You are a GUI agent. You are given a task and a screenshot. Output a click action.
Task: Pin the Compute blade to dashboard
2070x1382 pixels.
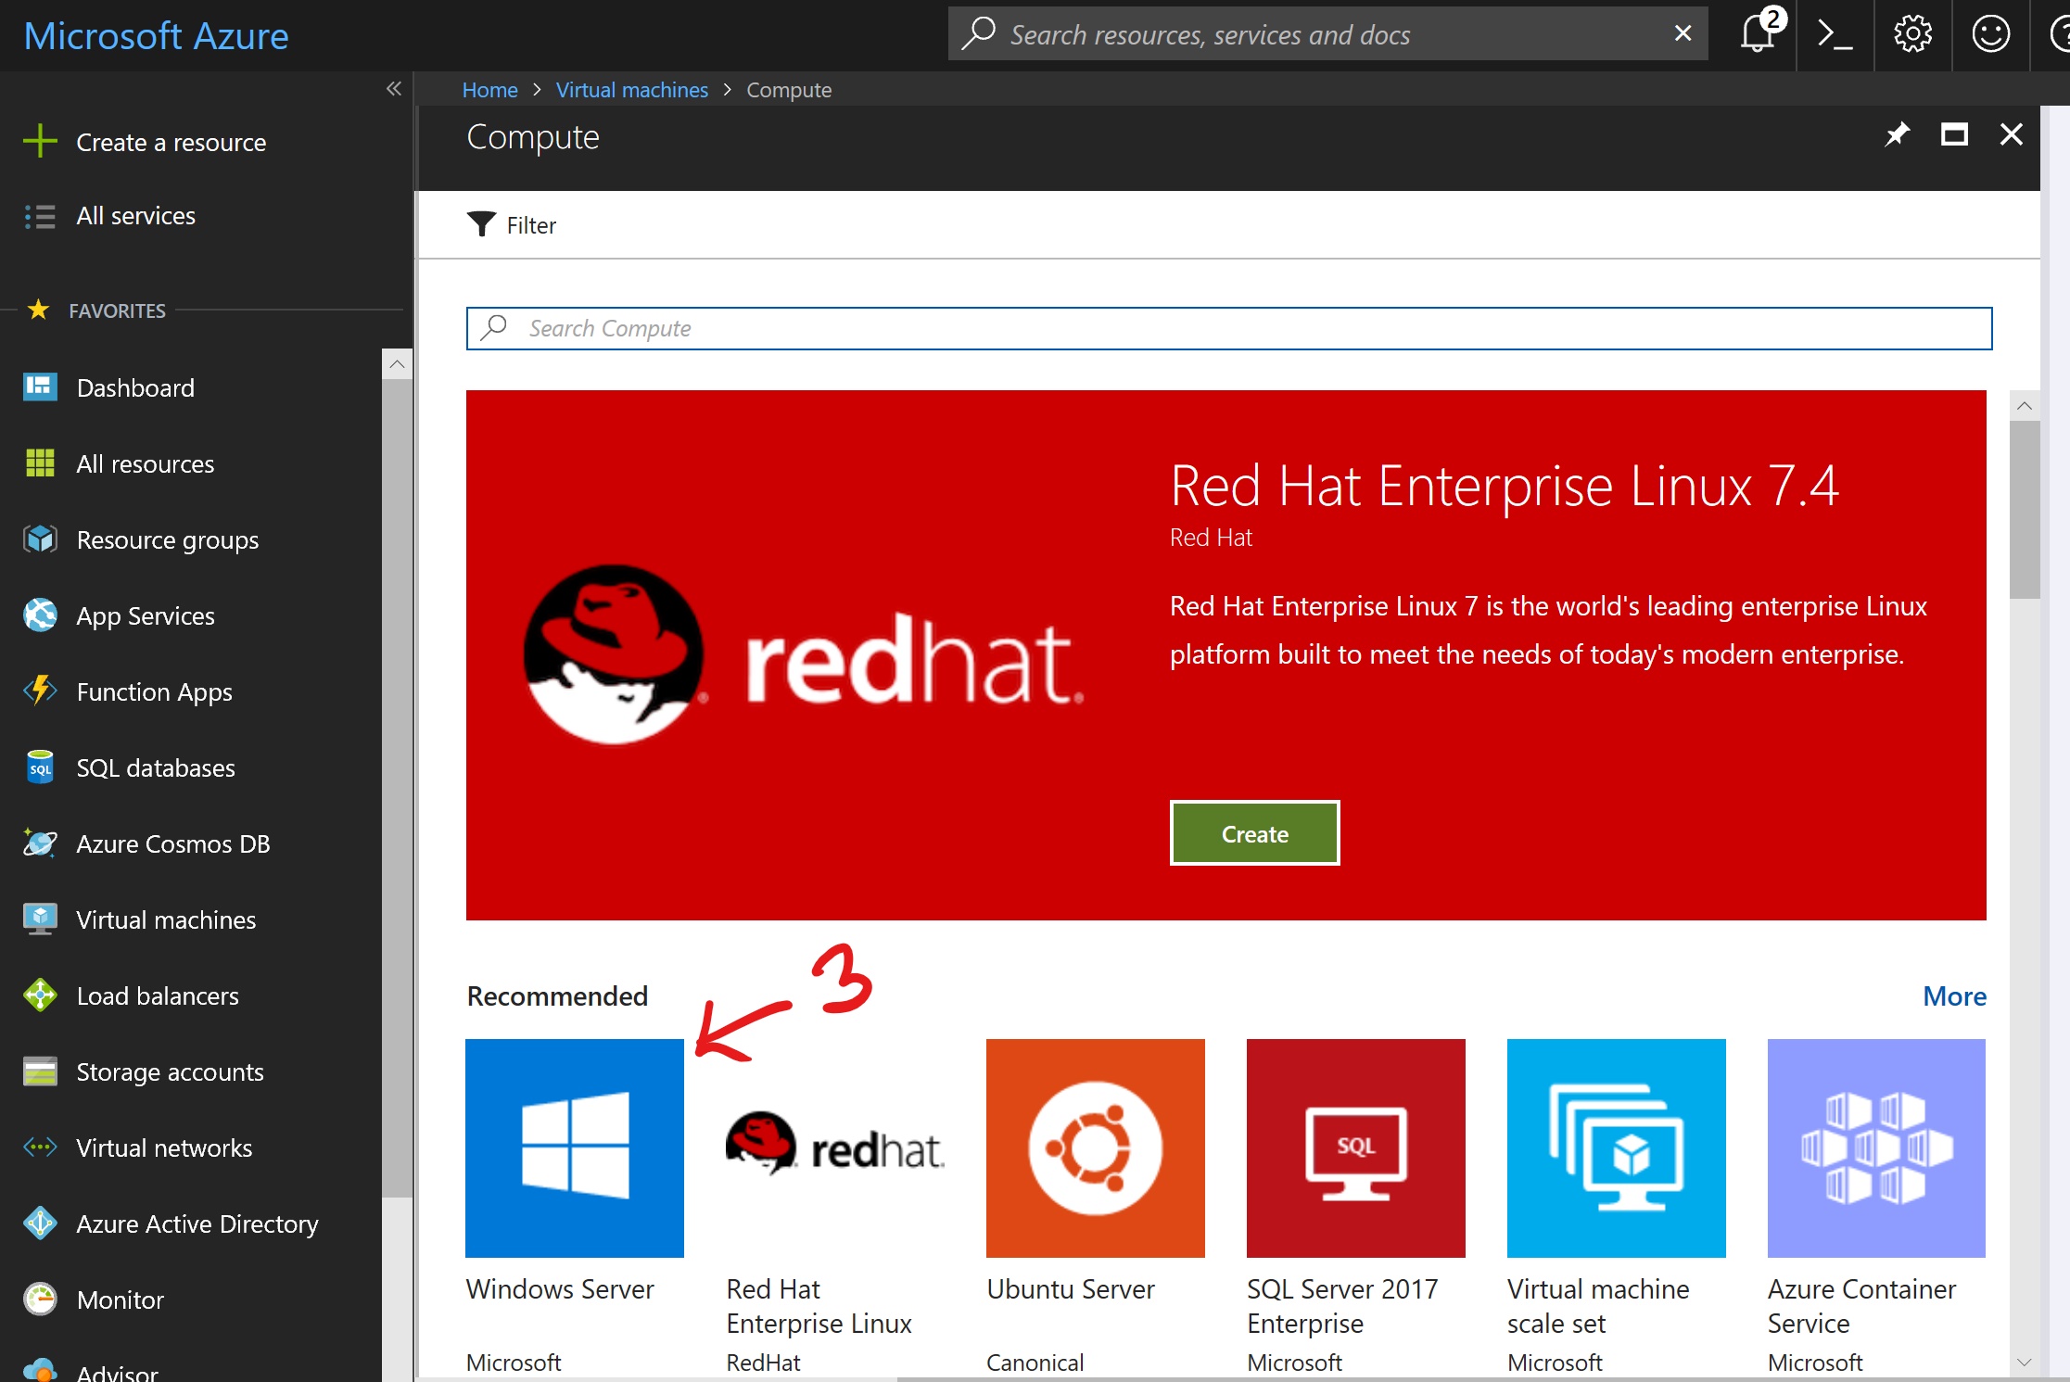(1897, 135)
